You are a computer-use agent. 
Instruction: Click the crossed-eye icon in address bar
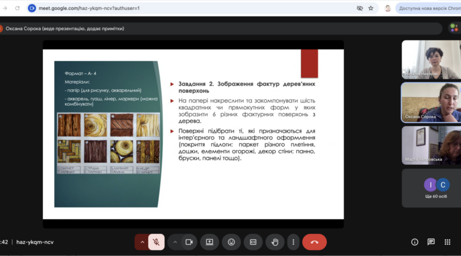[x=360, y=8]
